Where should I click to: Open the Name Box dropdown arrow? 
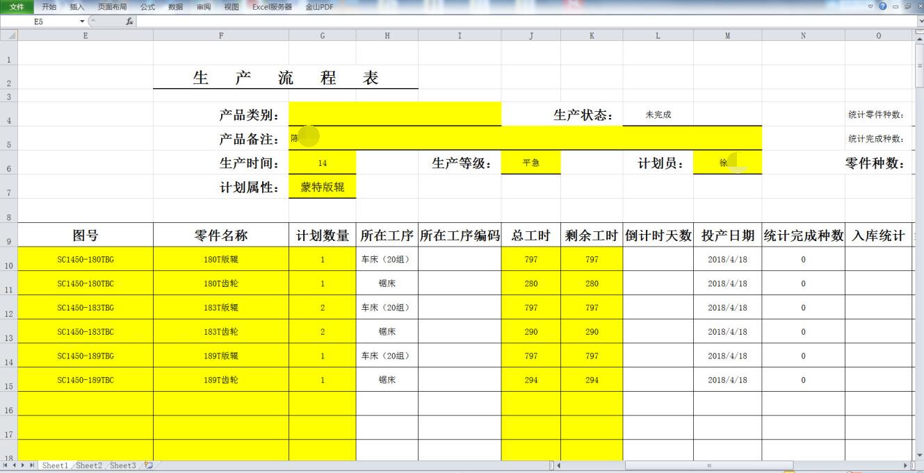82,22
